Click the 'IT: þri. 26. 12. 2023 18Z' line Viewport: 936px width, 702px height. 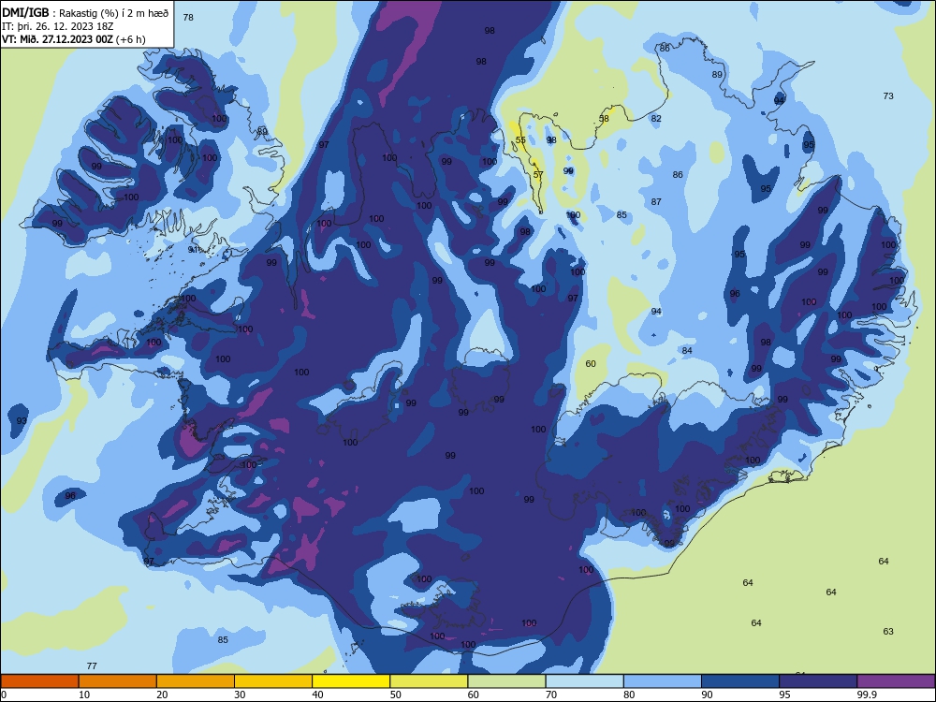[x=58, y=26]
